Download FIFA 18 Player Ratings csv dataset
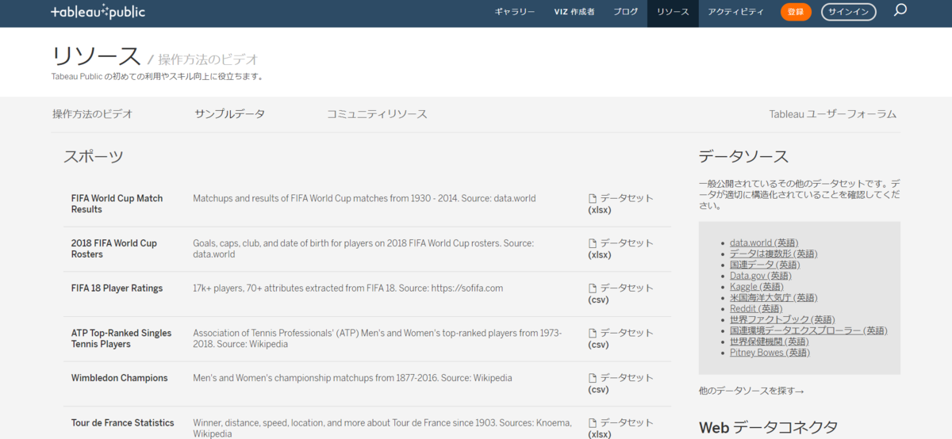Image resolution: width=952 pixels, height=439 pixels. click(x=620, y=294)
